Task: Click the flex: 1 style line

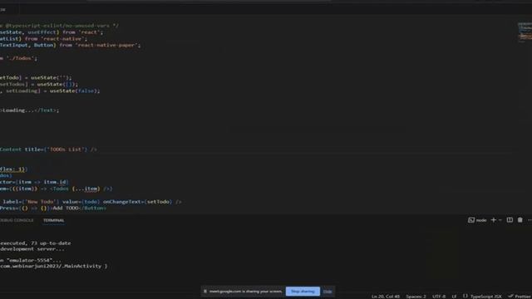Action: (x=13, y=169)
